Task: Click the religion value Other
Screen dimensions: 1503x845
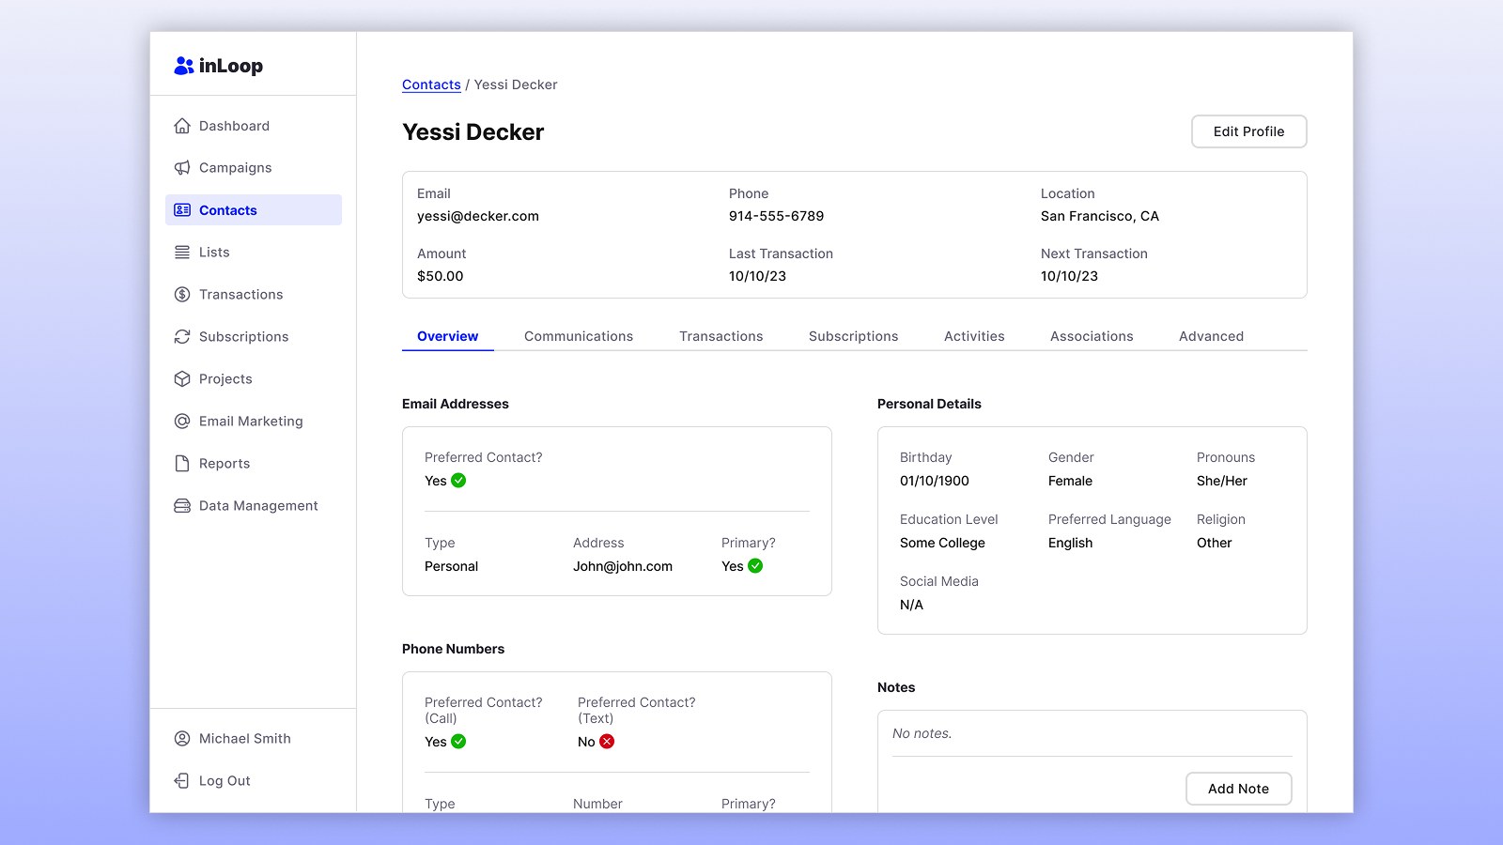Action: point(1214,543)
